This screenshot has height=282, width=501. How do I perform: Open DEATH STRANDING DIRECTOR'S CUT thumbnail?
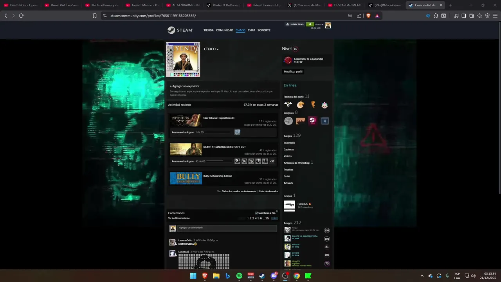click(x=186, y=150)
